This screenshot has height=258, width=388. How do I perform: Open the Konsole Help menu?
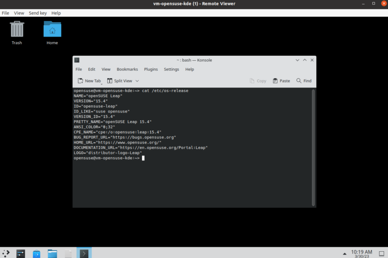pos(190,69)
